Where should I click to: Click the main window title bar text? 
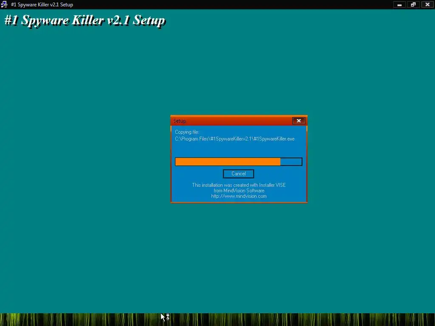(x=42, y=5)
